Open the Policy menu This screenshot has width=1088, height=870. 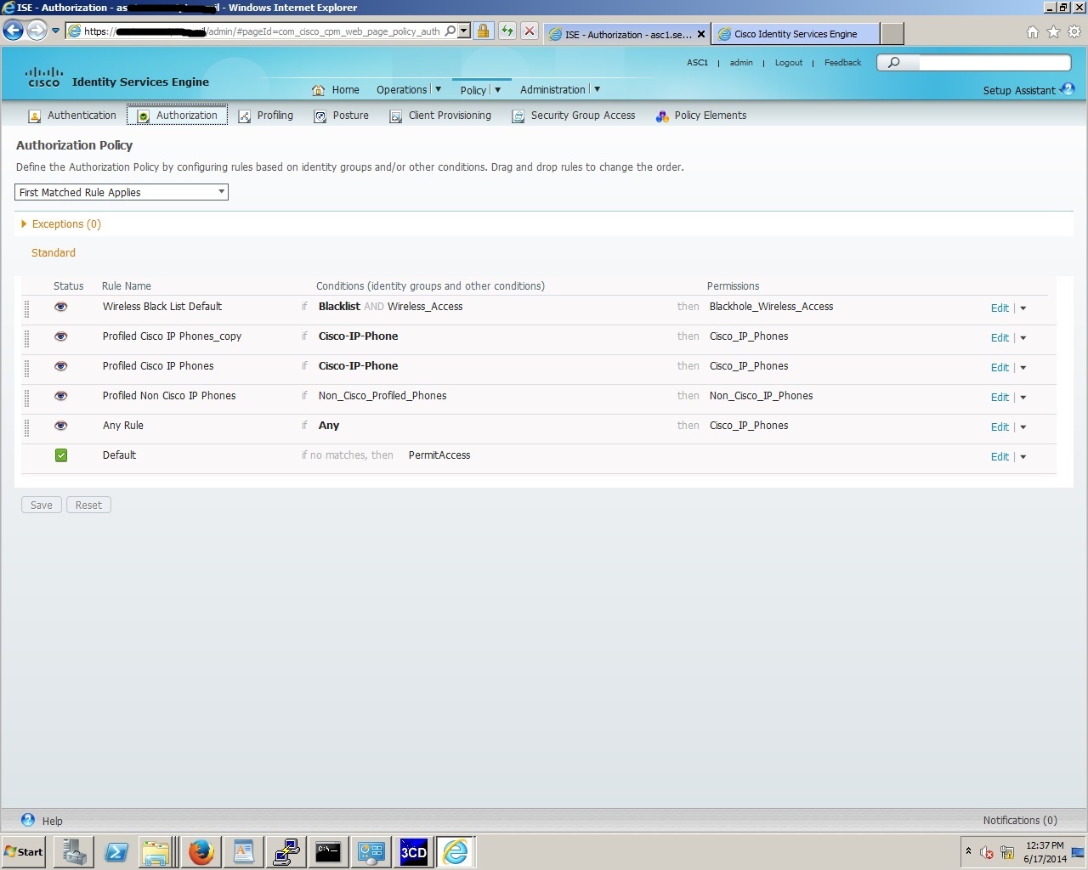point(473,90)
